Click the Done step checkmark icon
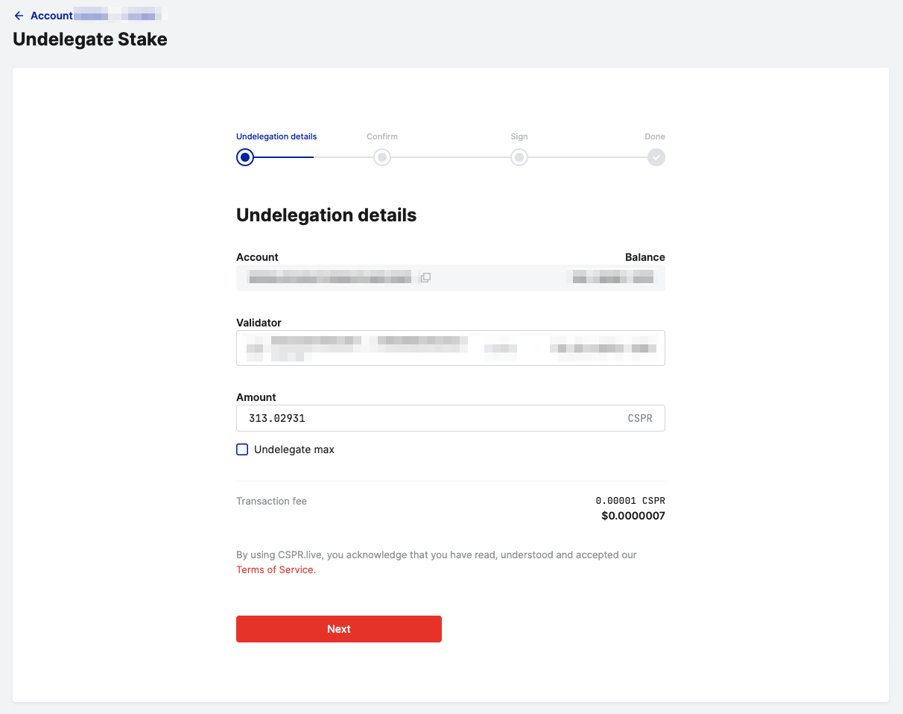The image size is (903, 714). [x=656, y=157]
